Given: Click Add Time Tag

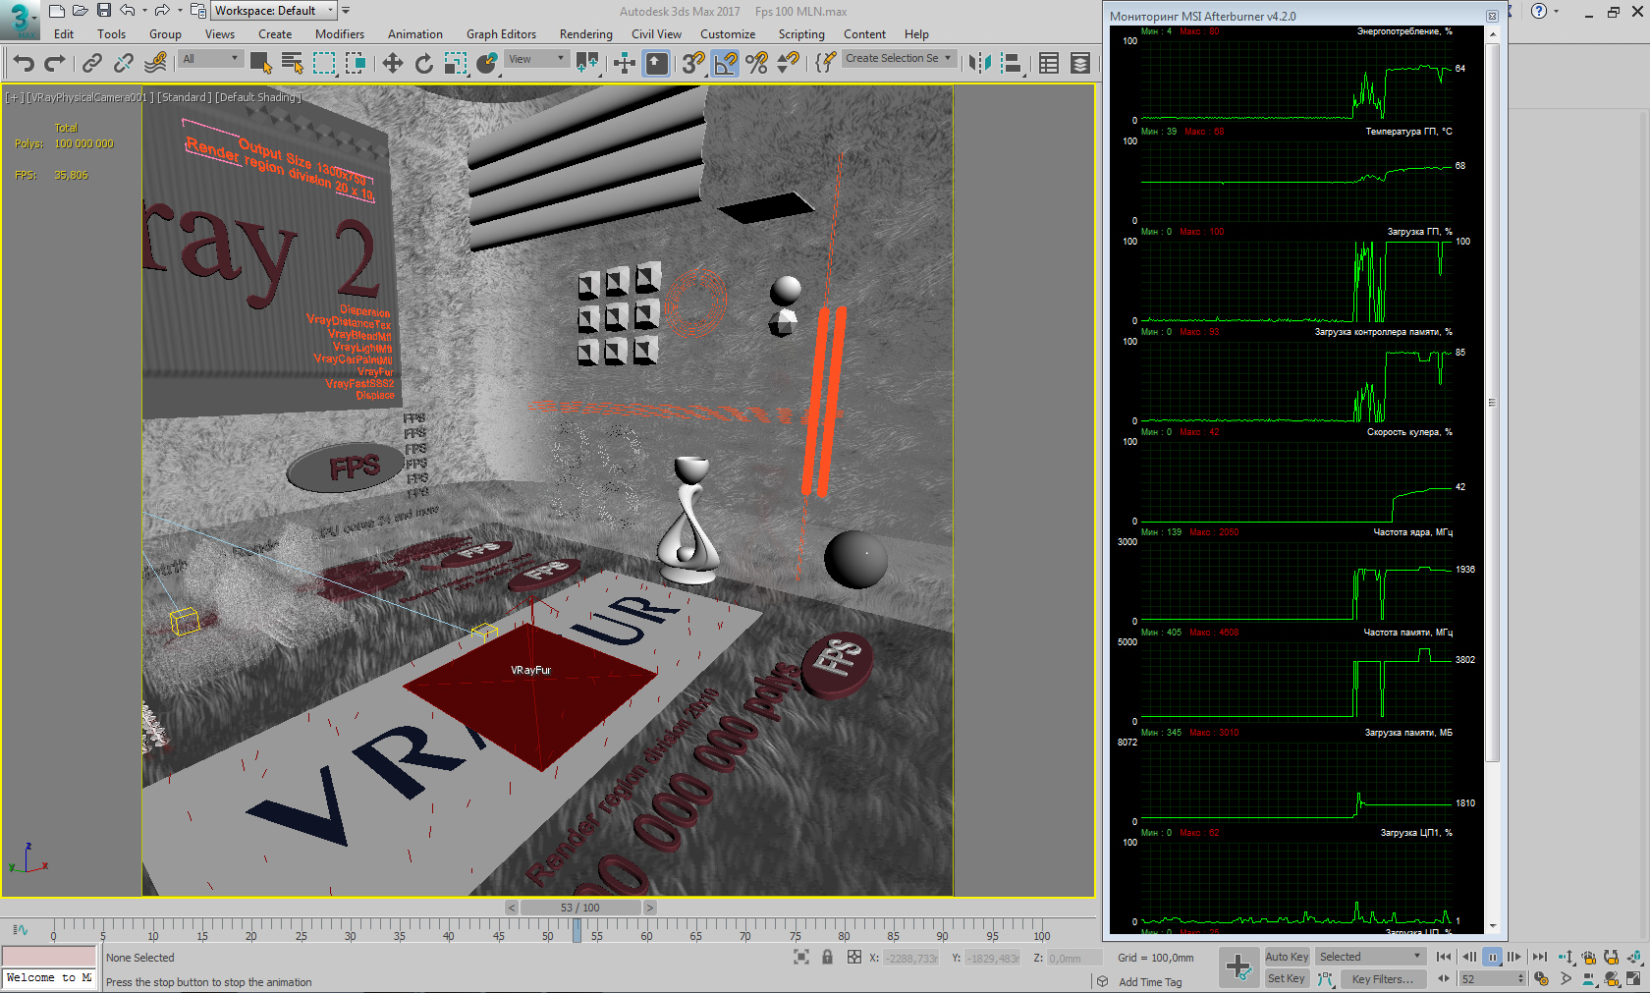Looking at the screenshot, I should (x=1150, y=982).
